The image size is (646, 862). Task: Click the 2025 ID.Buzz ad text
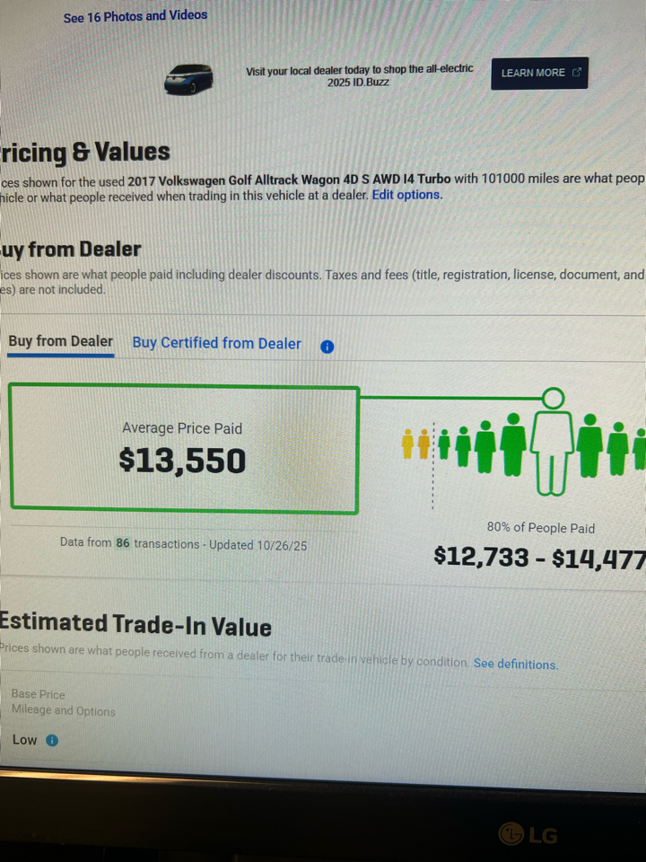pos(359,75)
